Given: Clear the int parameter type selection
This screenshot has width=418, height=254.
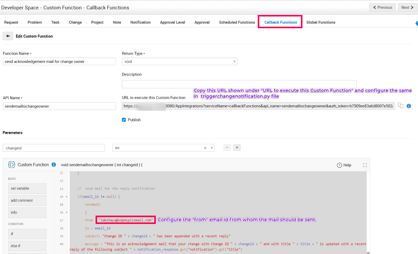Looking at the screenshot, I should 205,148.
